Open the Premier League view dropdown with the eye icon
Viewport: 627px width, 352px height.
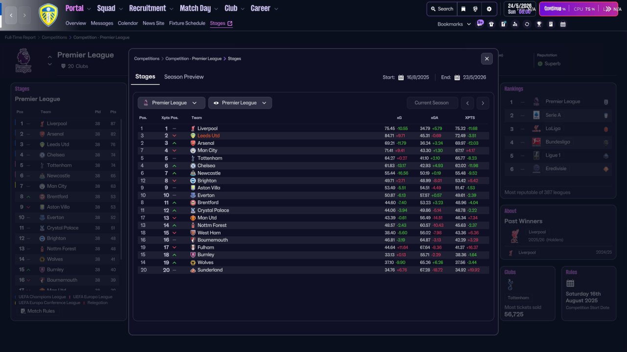pyautogui.click(x=240, y=103)
